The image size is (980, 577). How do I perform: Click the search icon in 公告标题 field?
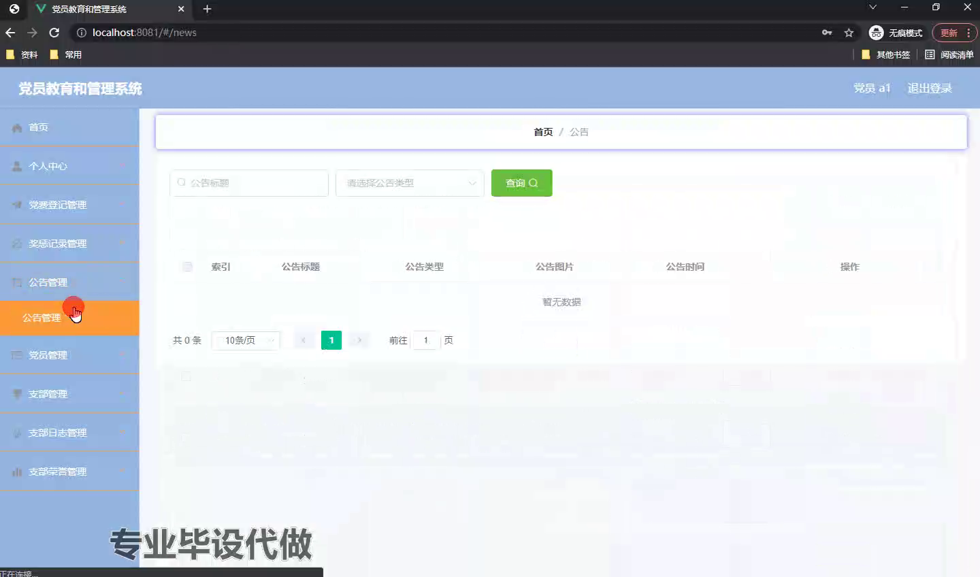[x=181, y=182]
